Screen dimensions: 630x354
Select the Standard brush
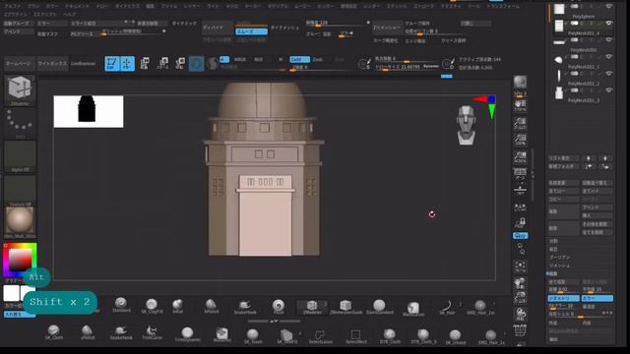pyautogui.click(x=121, y=305)
